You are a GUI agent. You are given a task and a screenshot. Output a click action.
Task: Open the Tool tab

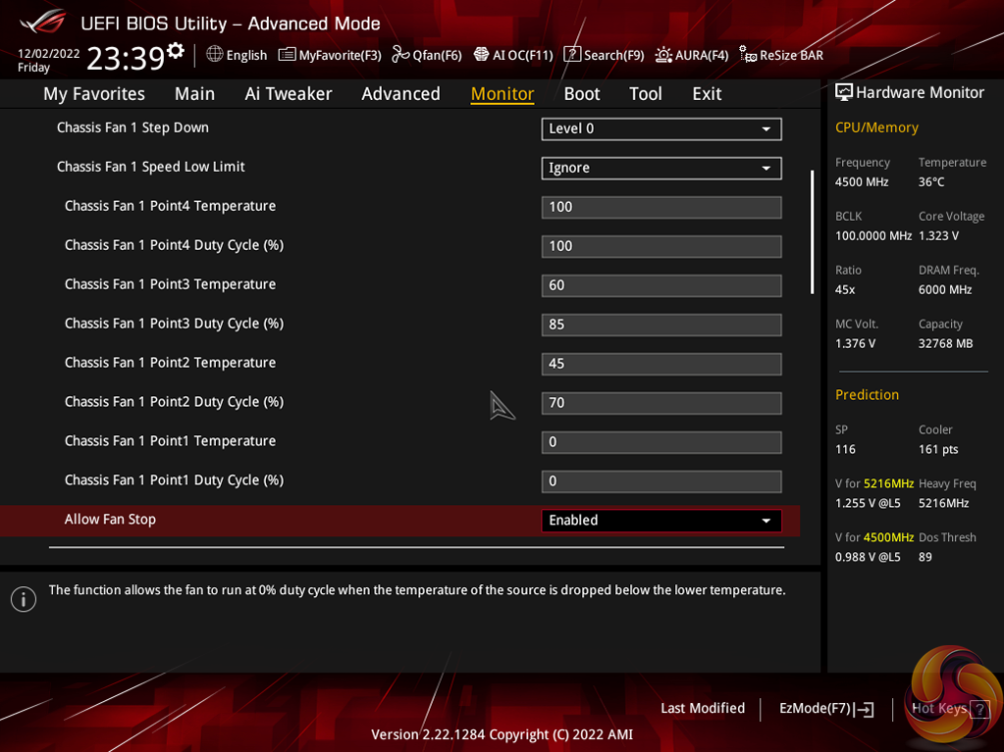646,94
